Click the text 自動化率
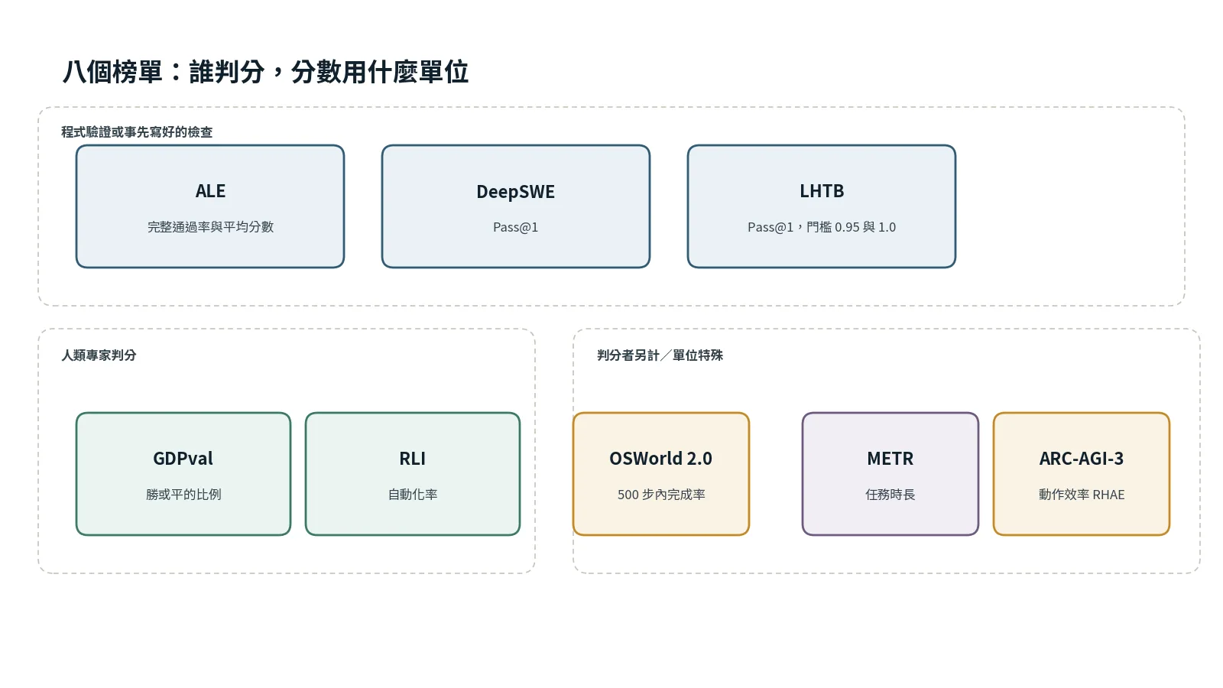Screen dimensions: 1223x688 [x=413, y=495]
